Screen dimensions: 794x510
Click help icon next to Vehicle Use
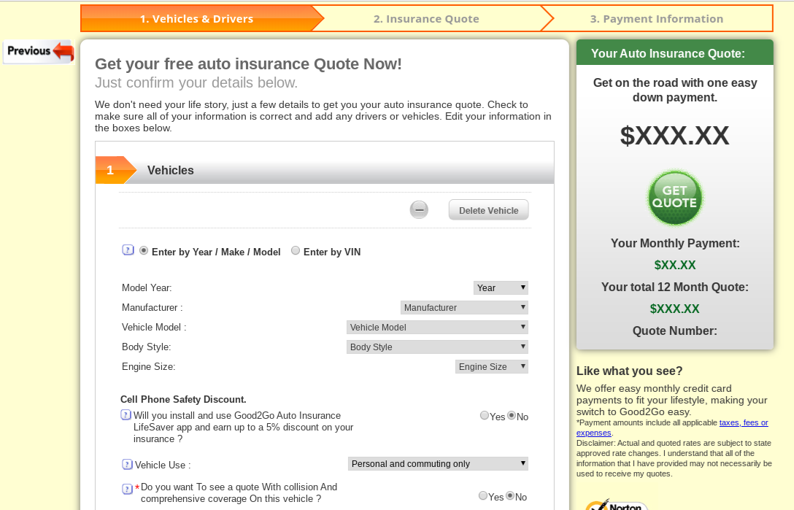tap(127, 464)
